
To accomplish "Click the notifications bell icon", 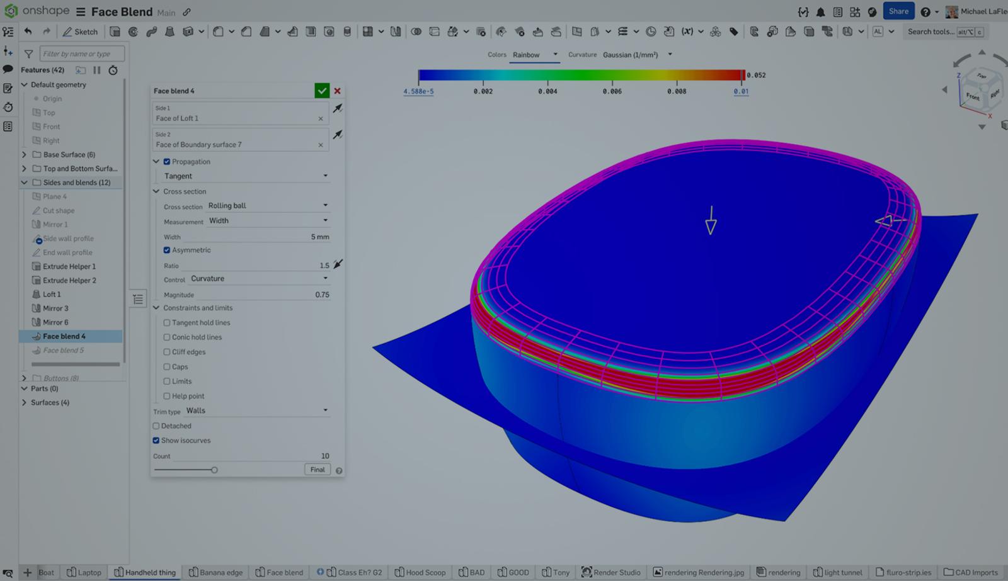I will tap(820, 11).
